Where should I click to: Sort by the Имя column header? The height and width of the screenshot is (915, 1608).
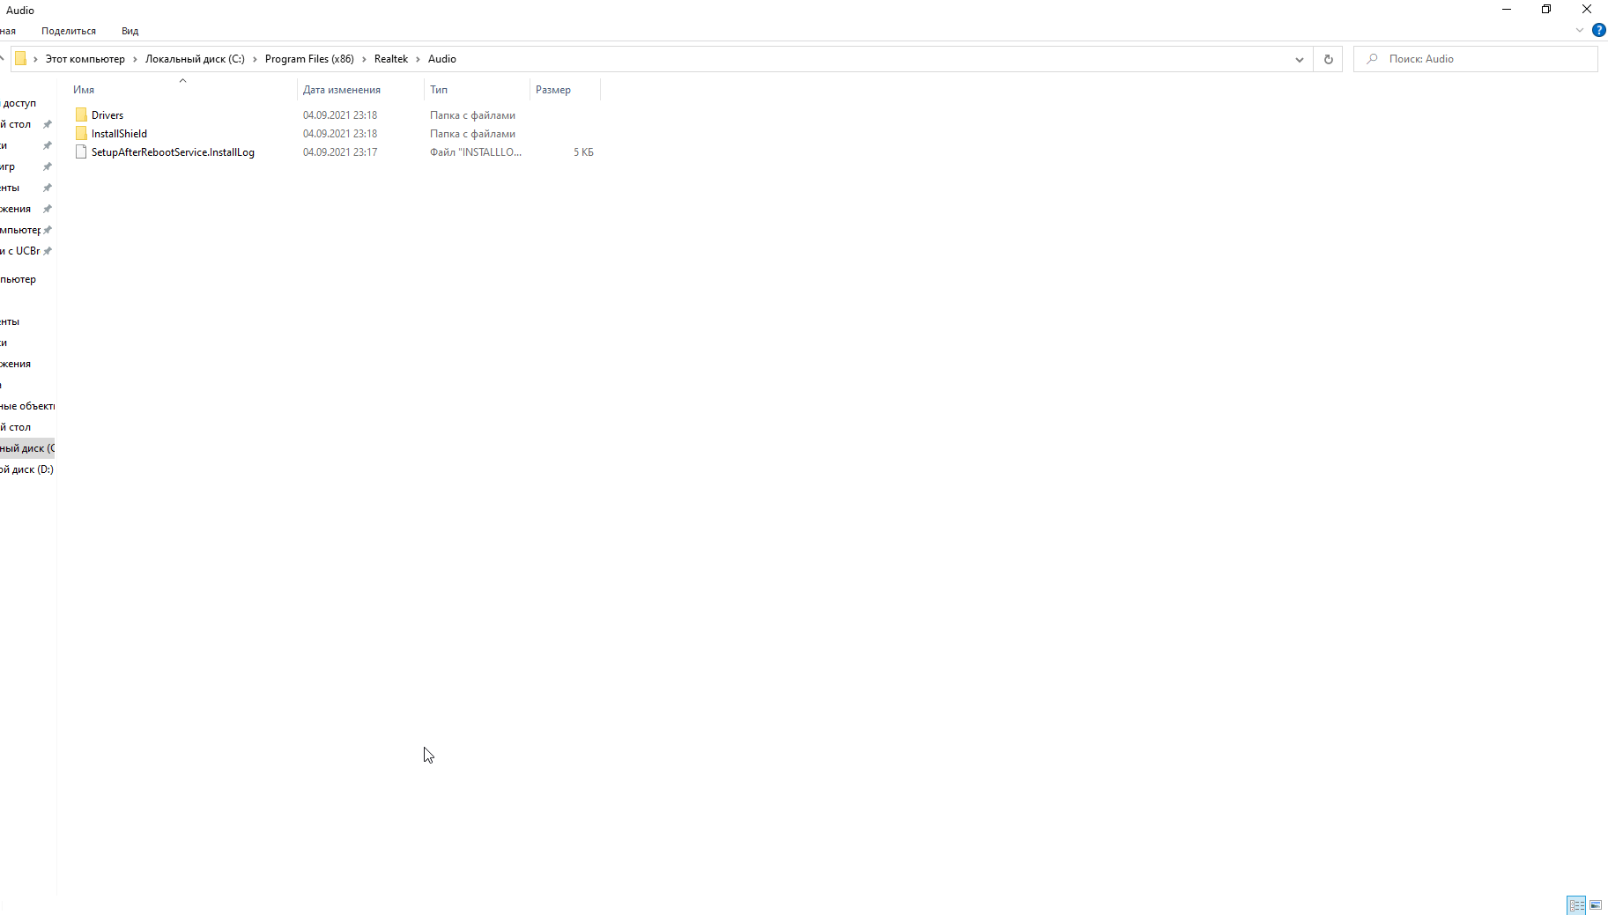pos(182,90)
